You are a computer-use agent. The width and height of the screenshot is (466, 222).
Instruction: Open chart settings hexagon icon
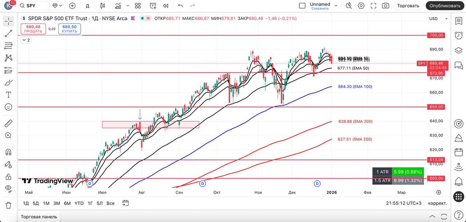361,6
